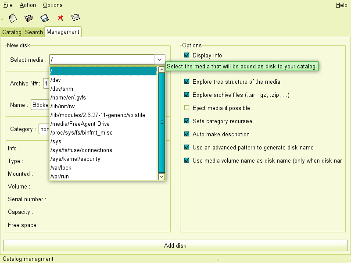Click the red X close catalog icon

60,18
